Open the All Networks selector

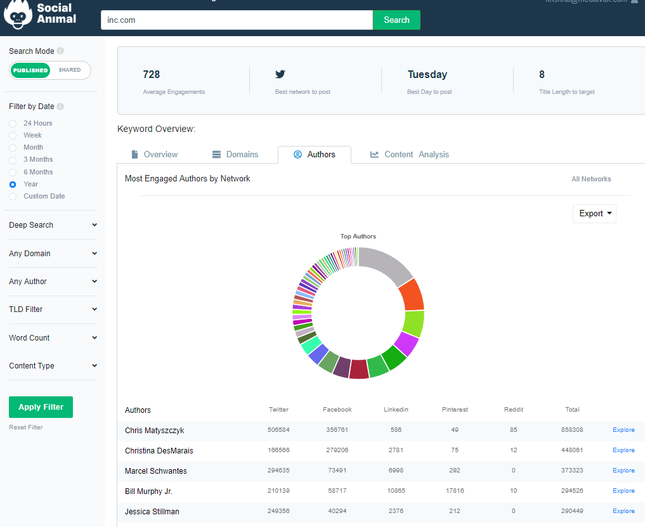click(591, 179)
